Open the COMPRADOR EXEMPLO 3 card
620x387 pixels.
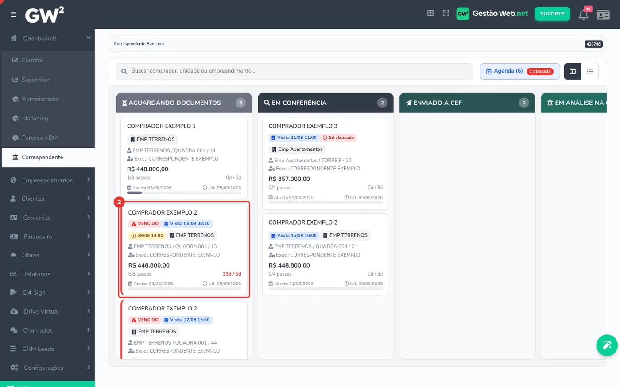click(325, 163)
